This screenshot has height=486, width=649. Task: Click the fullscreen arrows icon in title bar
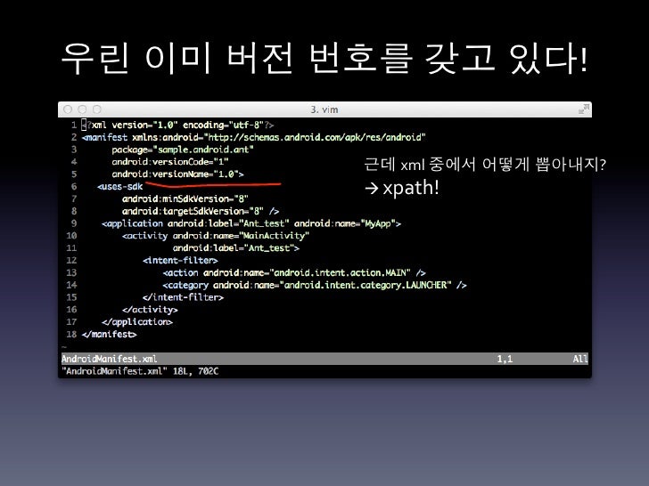584,109
